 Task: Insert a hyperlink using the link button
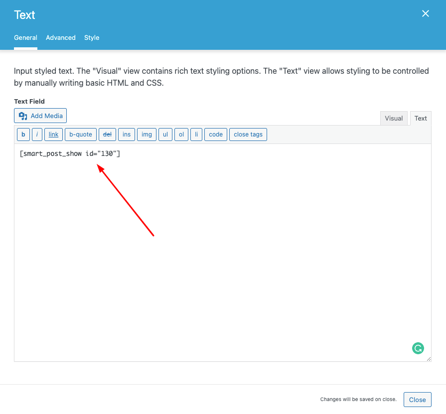click(x=53, y=135)
